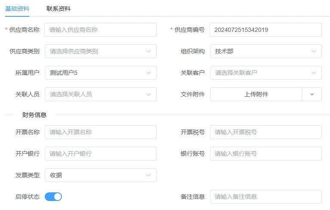Click the 发票类型 chevron showing 收据
Viewport: 330px width, 210px height.
coord(148,175)
